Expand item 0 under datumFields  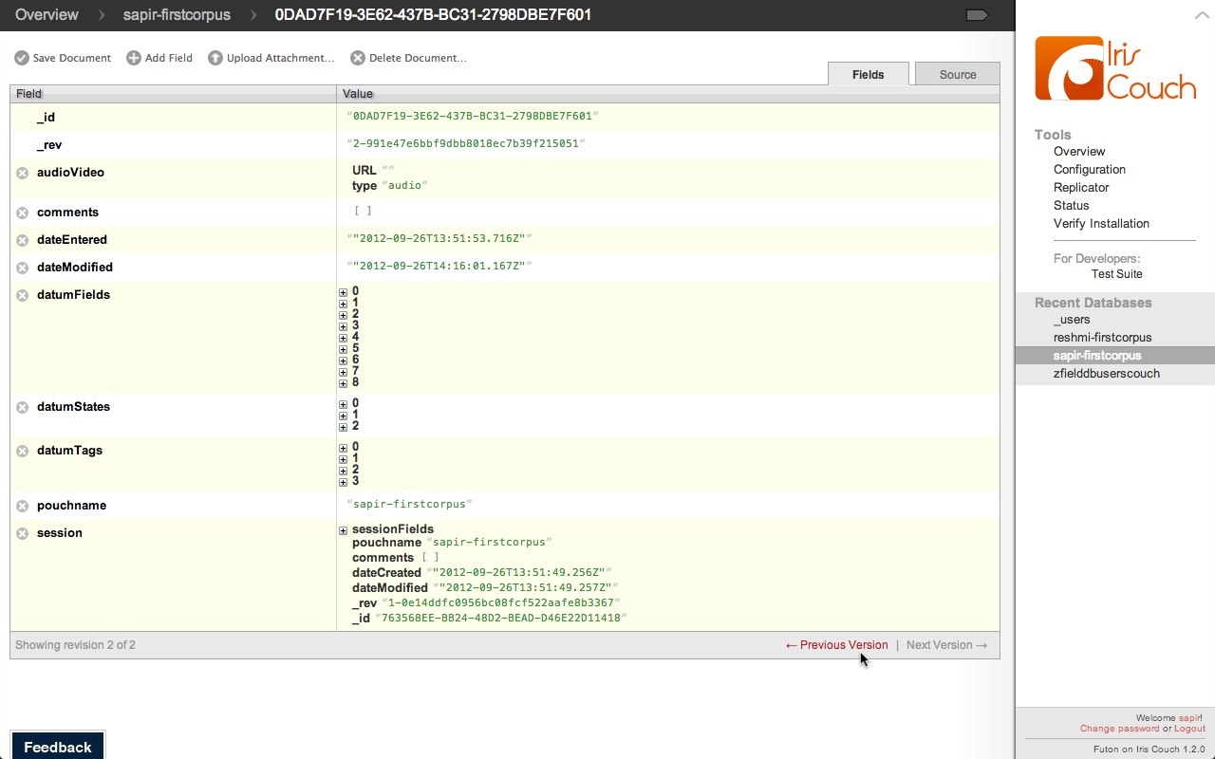(x=344, y=292)
